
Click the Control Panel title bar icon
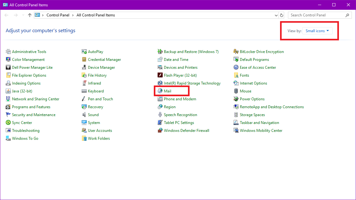point(5,5)
